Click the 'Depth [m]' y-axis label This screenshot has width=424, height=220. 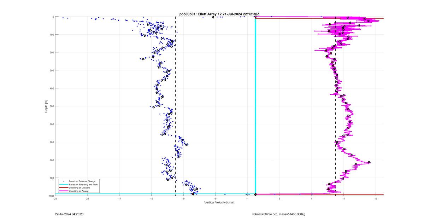(x=46, y=106)
